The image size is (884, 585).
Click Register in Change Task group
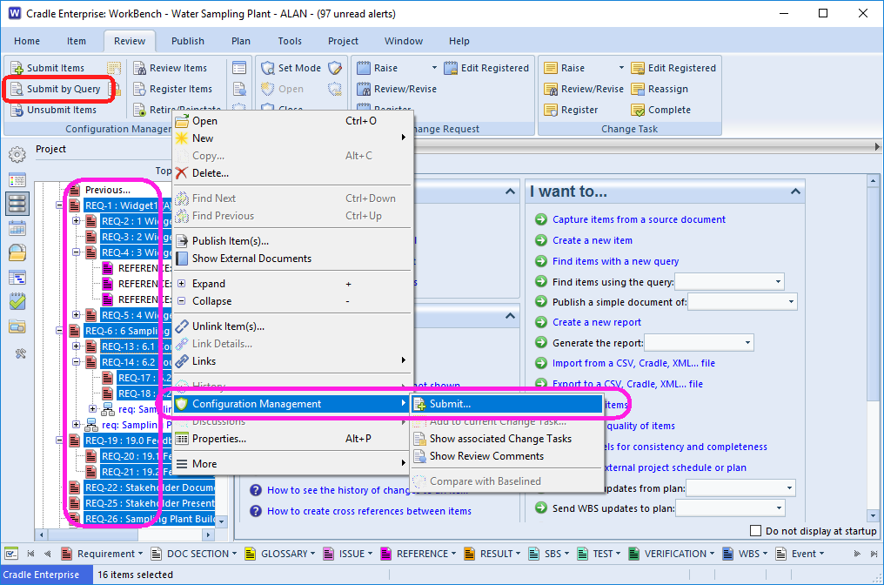click(x=571, y=110)
